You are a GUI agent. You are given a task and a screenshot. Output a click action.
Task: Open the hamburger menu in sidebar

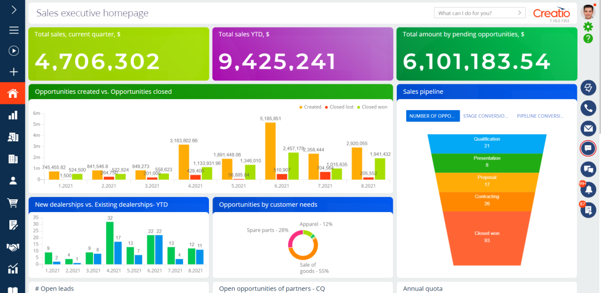13,30
